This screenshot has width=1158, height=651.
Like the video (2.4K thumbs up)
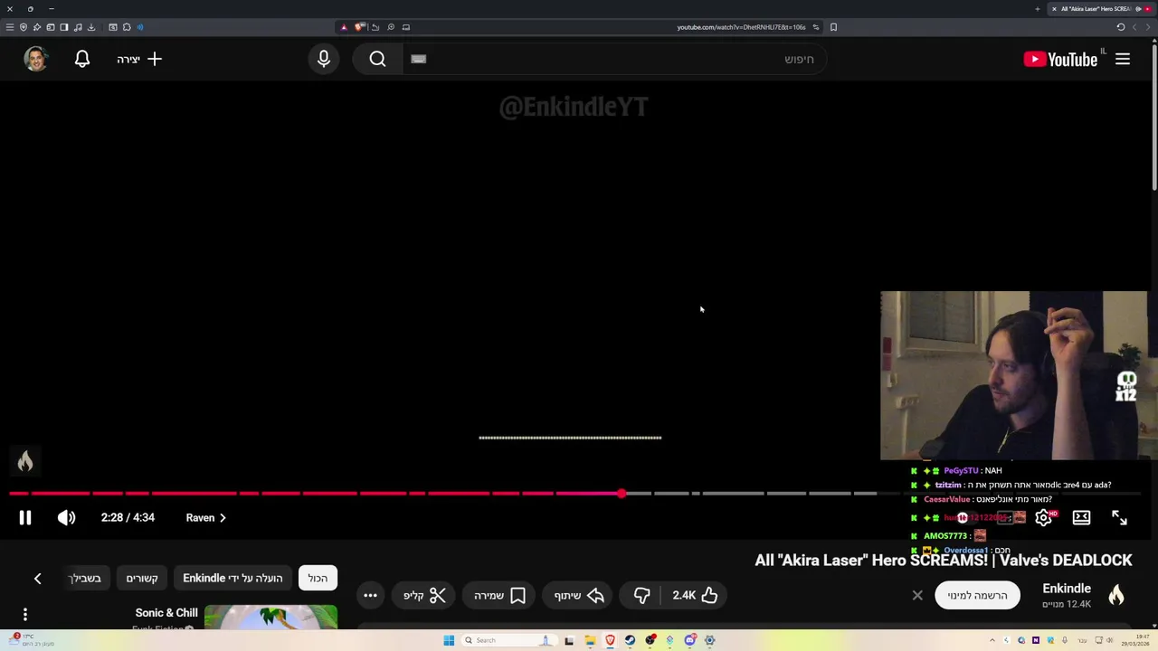click(x=695, y=595)
